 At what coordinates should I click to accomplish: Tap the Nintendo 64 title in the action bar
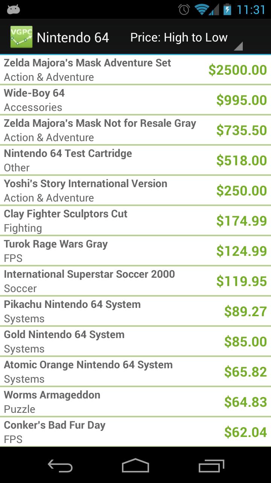tap(73, 37)
